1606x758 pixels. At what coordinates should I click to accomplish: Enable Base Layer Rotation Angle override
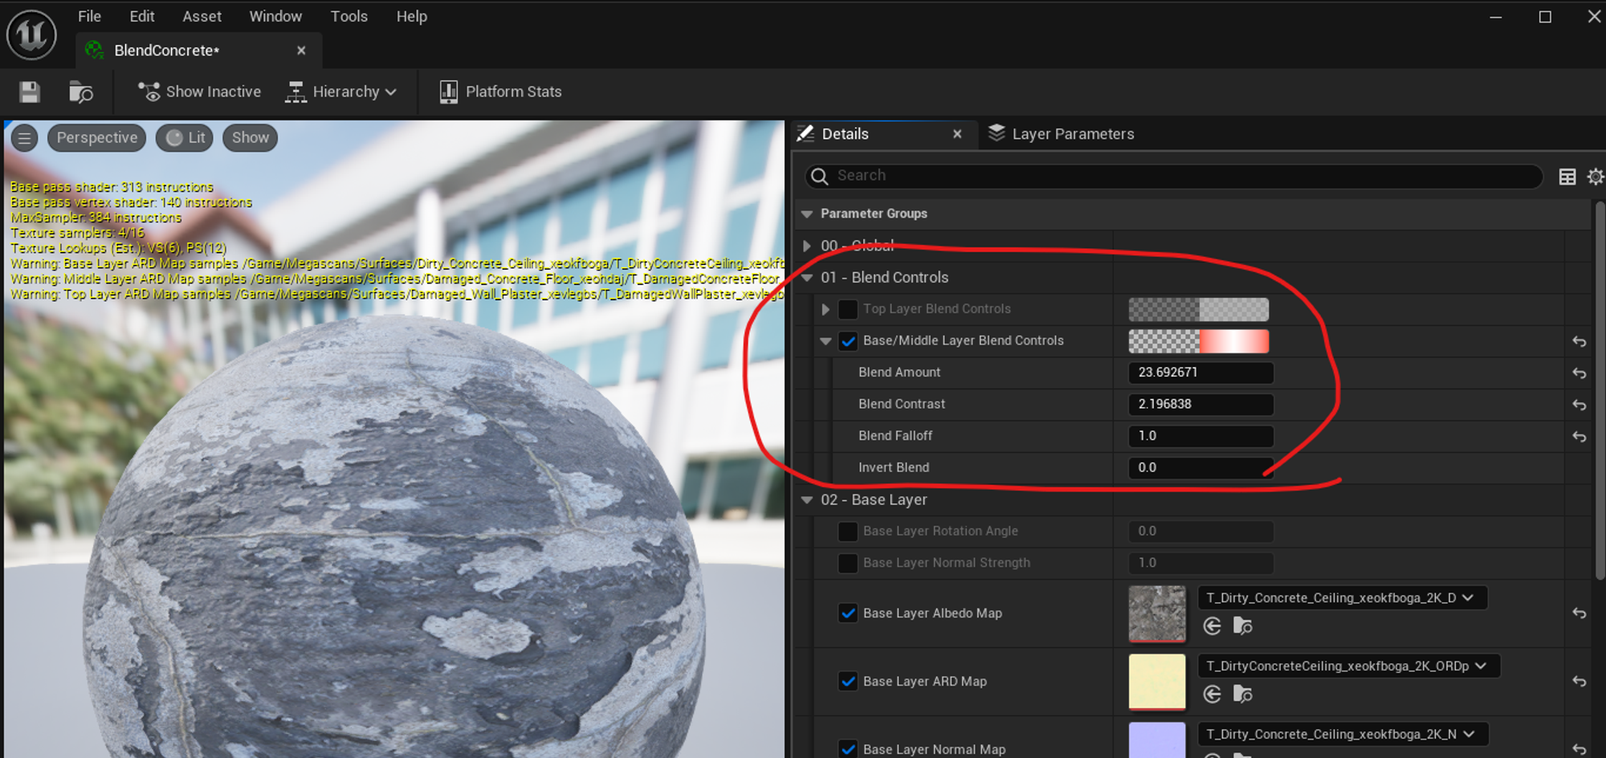point(848,532)
